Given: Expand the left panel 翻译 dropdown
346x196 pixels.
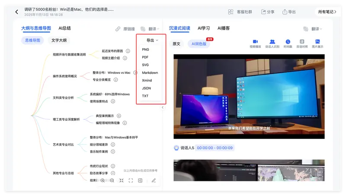Looking at the screenshot, I should pos(154,29).
